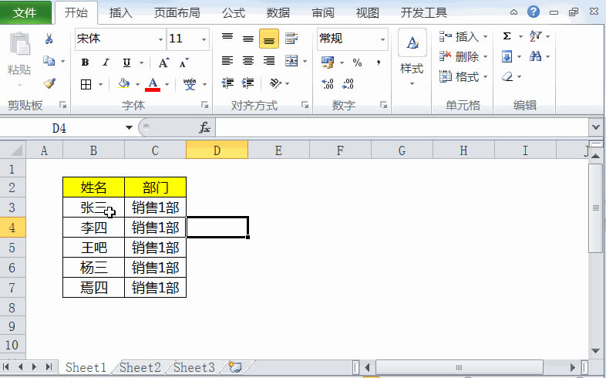Screen dimensions: 606x378
Task: Select column D header
Action: (x=217, y=150)
